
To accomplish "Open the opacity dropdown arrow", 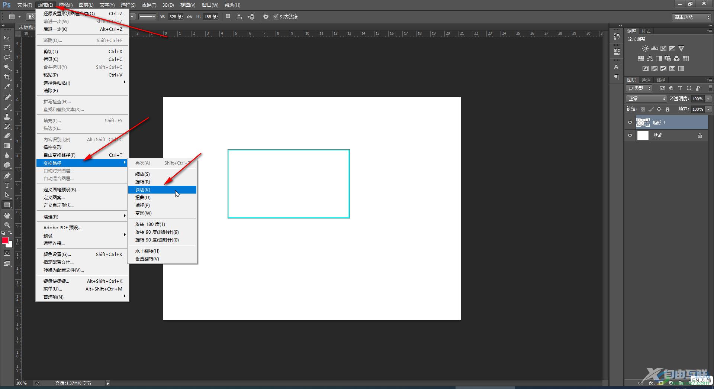I will (x=708, y=99).
